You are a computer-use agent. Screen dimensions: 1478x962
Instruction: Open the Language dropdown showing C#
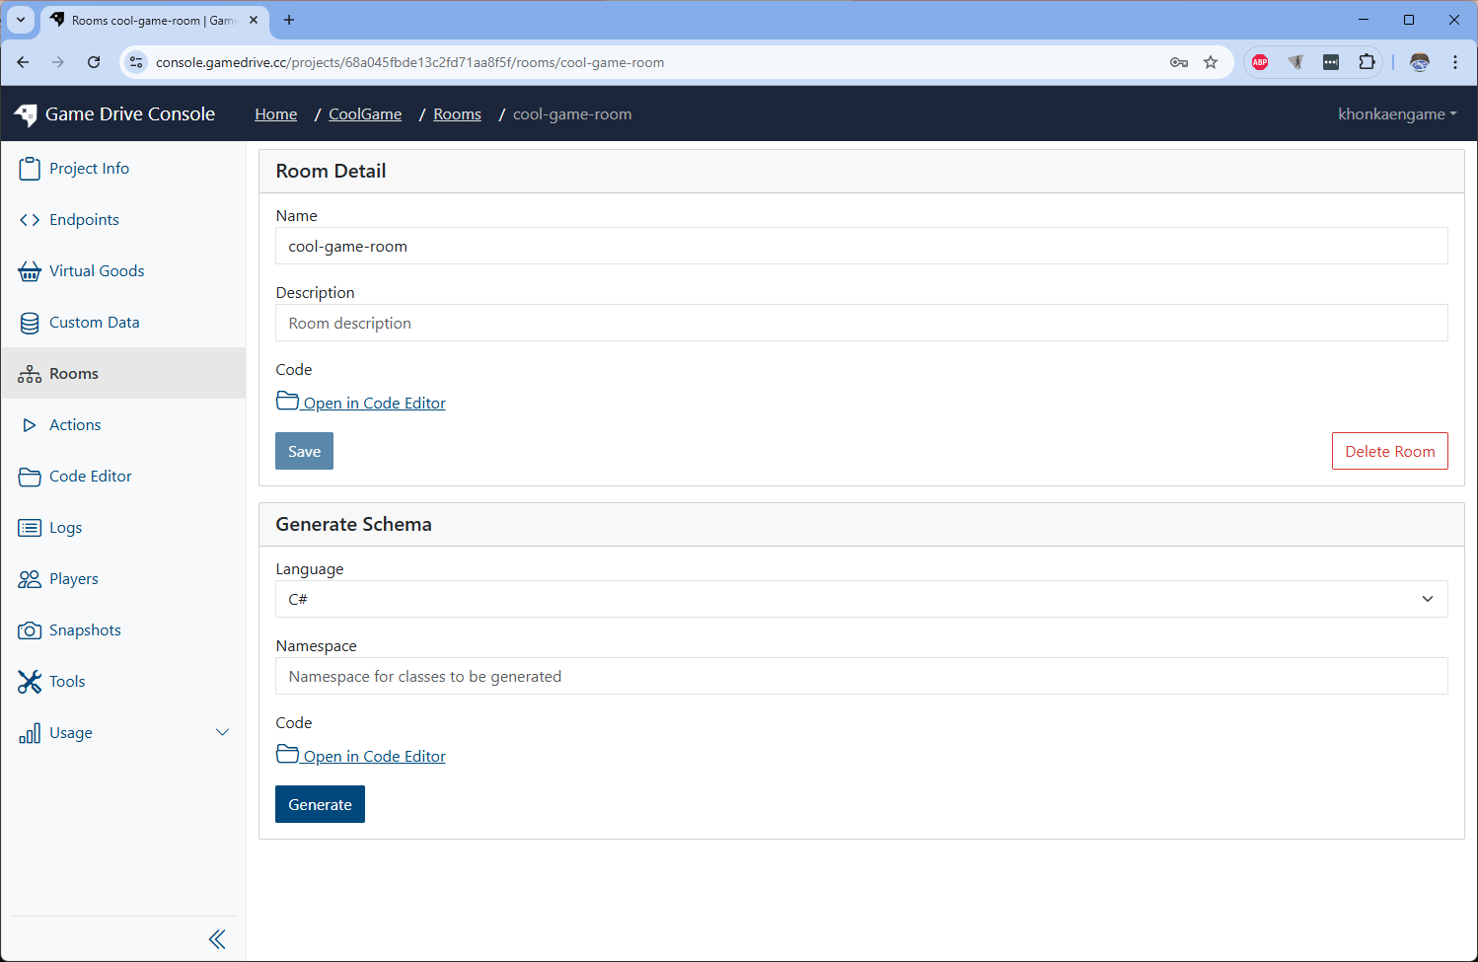[x=860, y=599]
